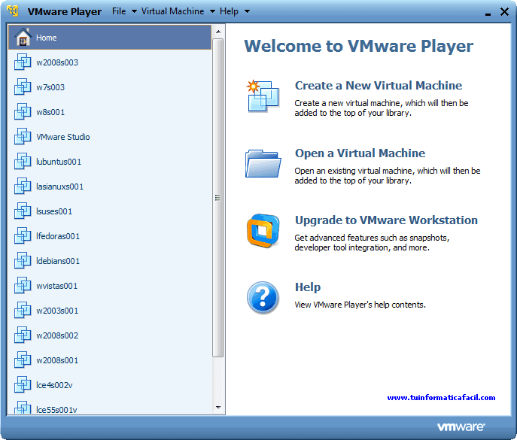Click the Home house icon

pyautogui.click(x=23, y=38)
